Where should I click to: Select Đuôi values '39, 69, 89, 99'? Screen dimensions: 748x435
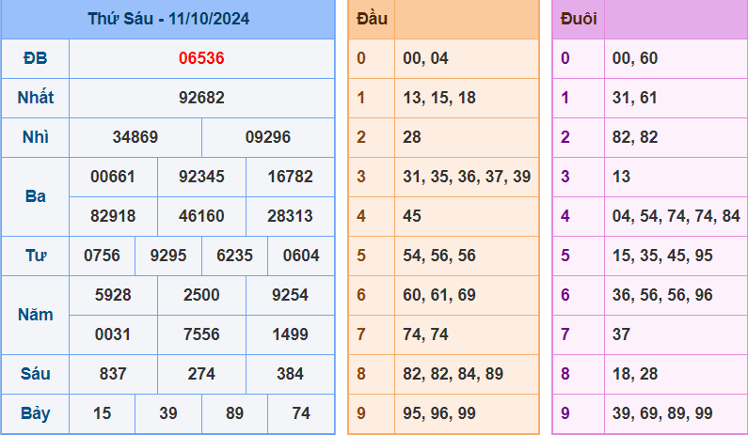click(x=662, y=413)
